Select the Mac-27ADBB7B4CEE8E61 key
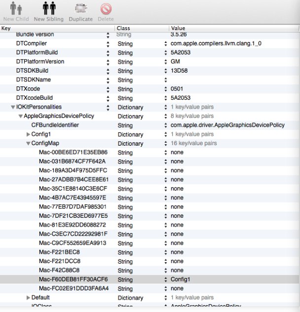This screenshot has height=312, width=300. [74, 180]
